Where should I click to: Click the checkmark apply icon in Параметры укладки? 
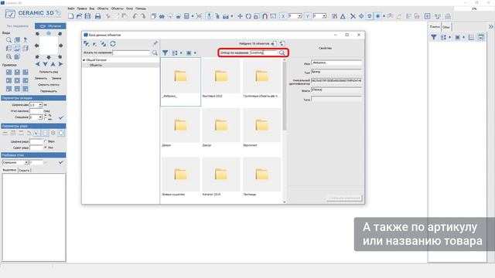point(61,117)
